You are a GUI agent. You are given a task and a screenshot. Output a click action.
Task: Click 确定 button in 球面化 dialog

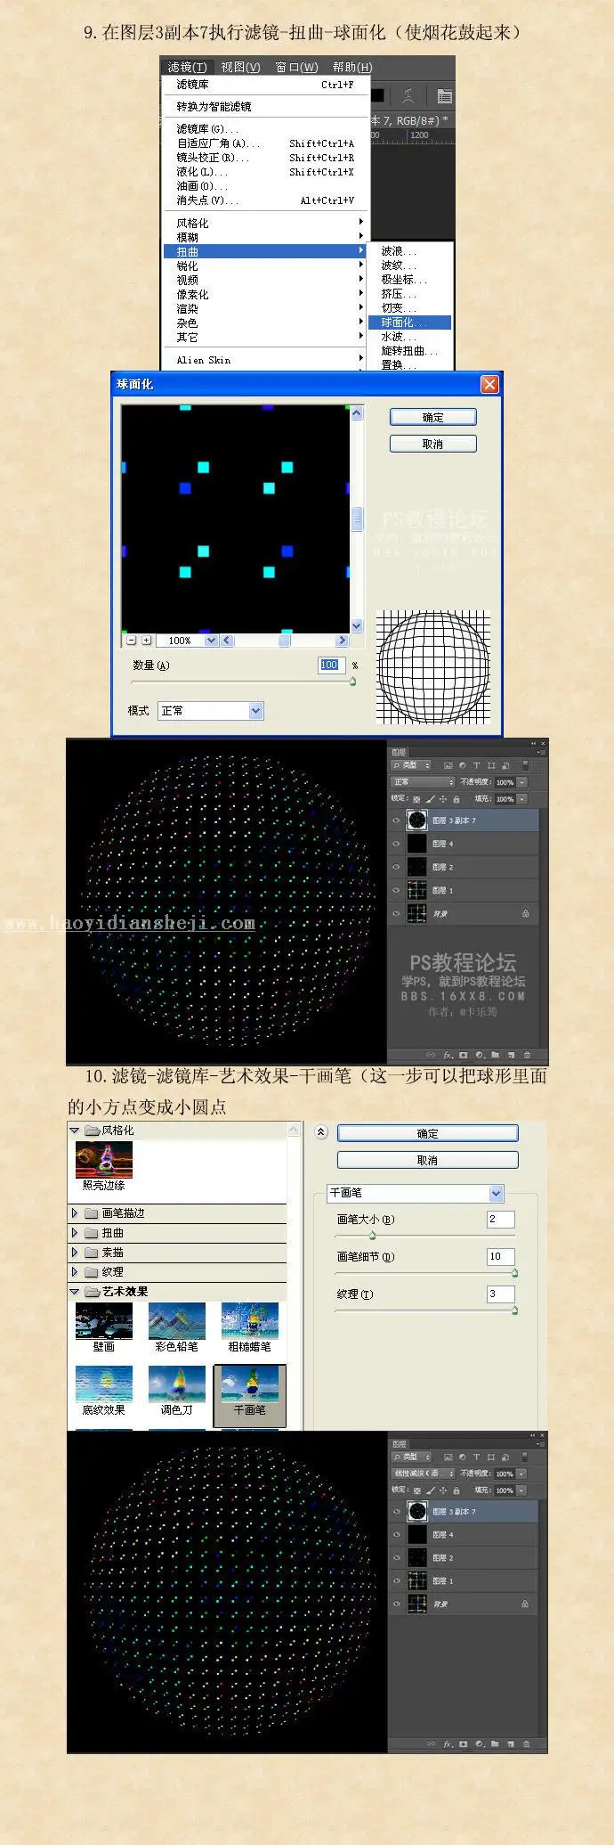433,417
